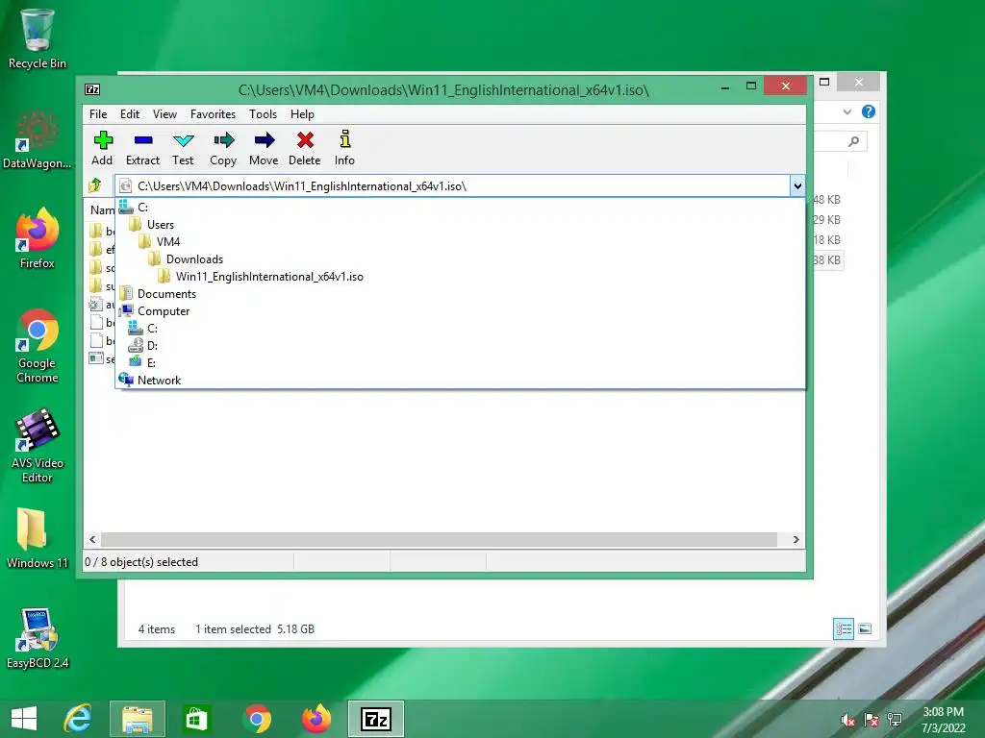Open Windows 11 desktop folder
The height and width of the screenshot is (738, 985).
pyautogui.click(x=38, y=538)
